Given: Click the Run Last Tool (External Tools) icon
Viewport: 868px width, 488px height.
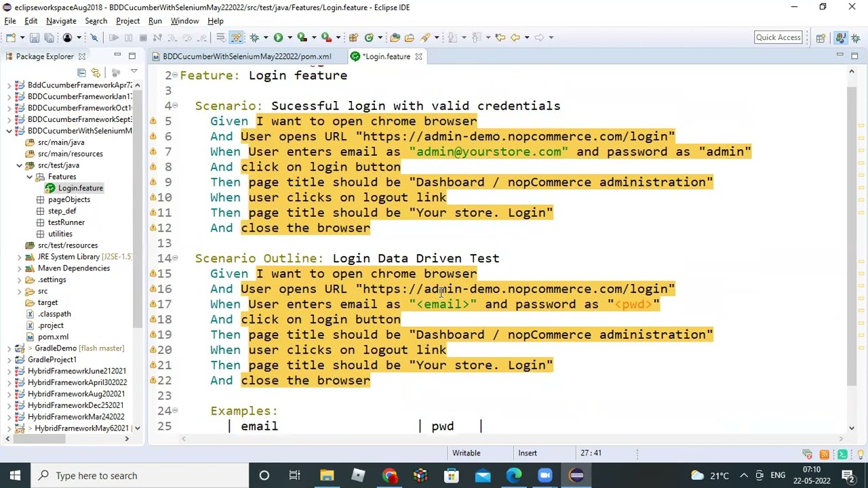Looking at the screenshot, I should pos(326,37).
